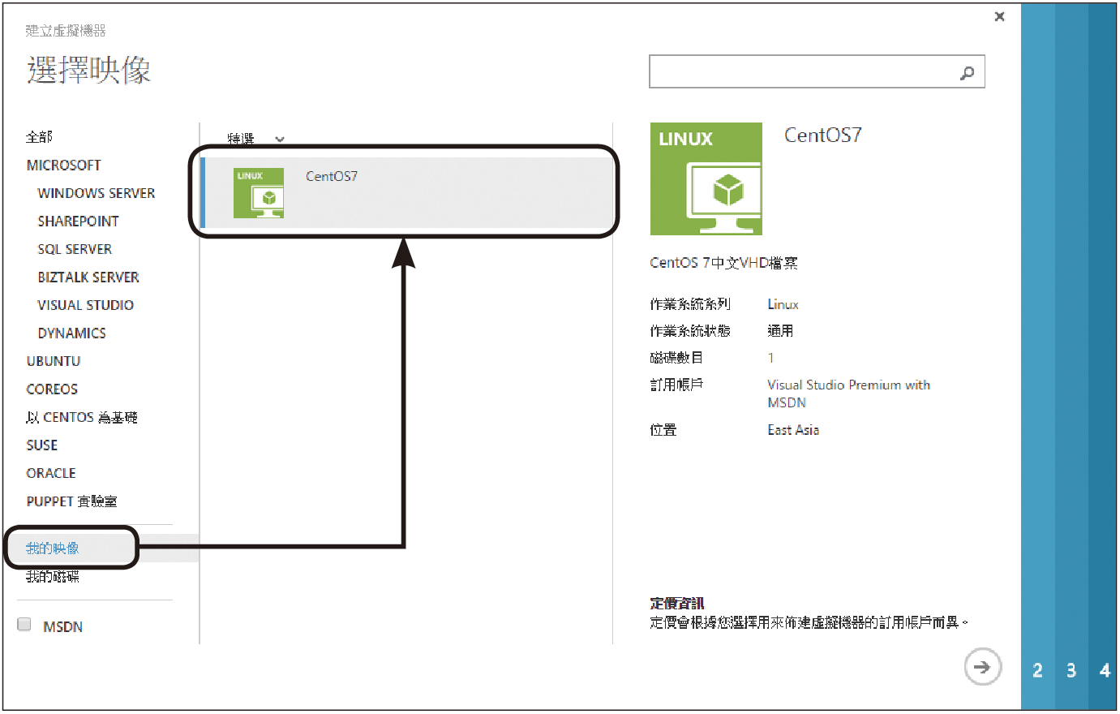The image size is (1120, 714).
Task: Click the East Asia location value
Action: pyautogui.click(x=793, y=430)
